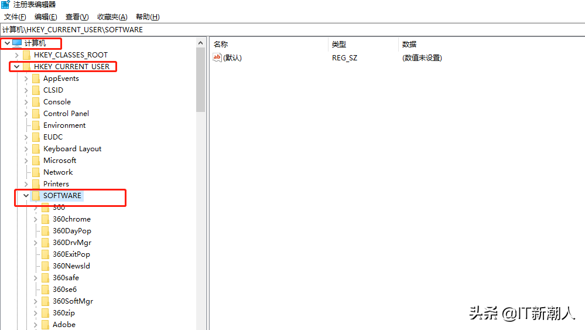Click the 360safe folder icon

pyautogui.click(x=45, y=278)
